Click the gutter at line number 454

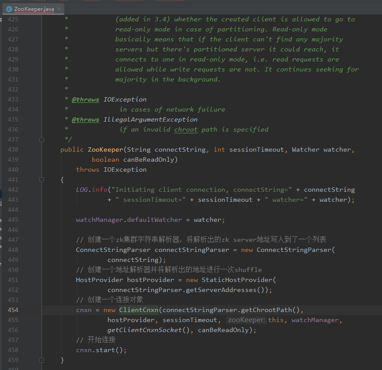(13, 310)
